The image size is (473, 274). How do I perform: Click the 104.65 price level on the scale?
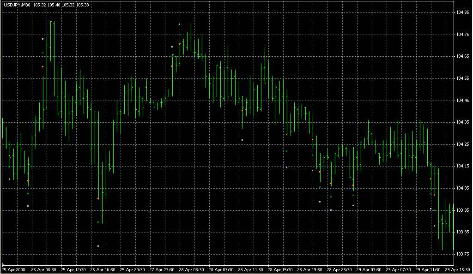pos(463,56)
